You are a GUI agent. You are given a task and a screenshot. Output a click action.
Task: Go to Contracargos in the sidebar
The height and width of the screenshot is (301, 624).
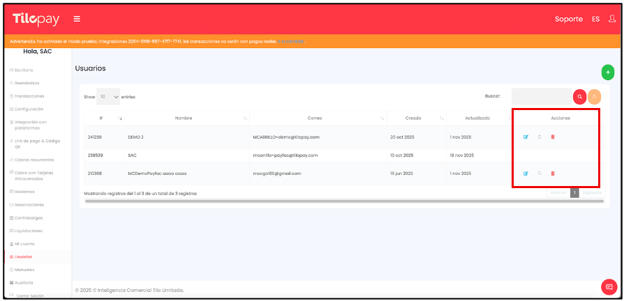coord(29,218)
